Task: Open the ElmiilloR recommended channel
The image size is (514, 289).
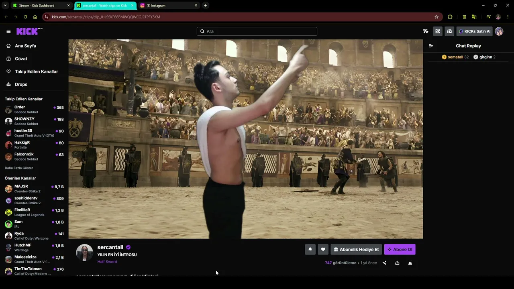Action: point(34,212)
